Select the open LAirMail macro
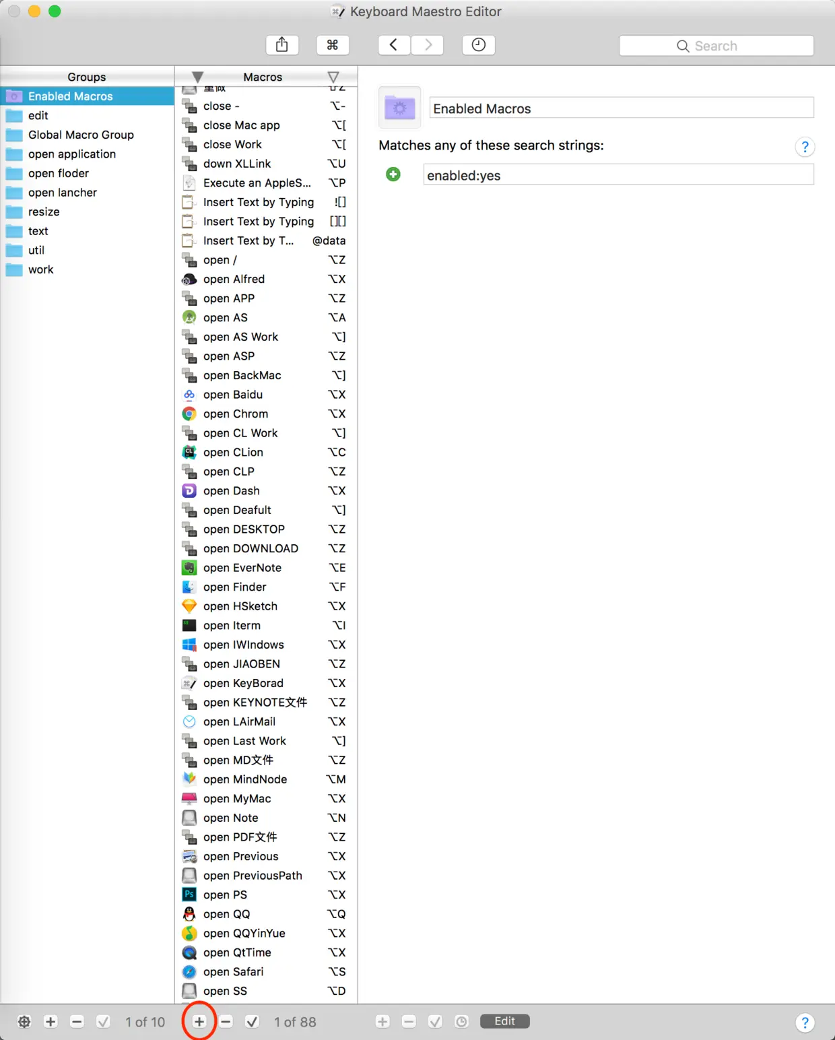The image size is (835, 1040). tap(266, 721)
